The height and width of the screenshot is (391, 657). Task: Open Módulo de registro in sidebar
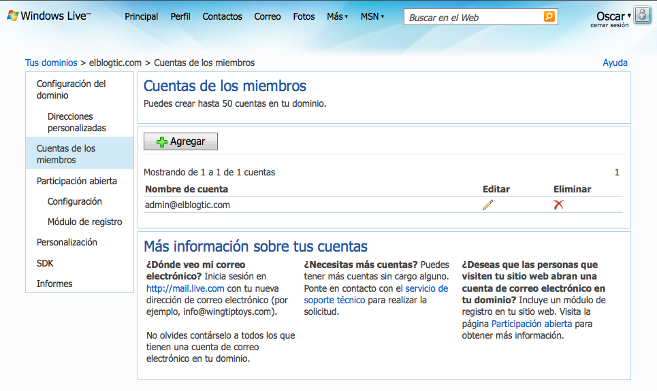pos(84,222)
